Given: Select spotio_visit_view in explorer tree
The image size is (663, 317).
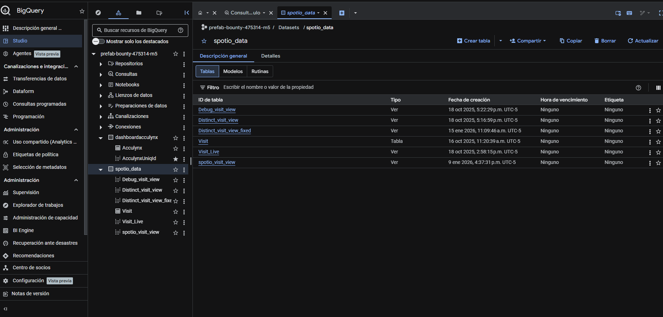Looking at the screenshot, I should tap(140, 232).
